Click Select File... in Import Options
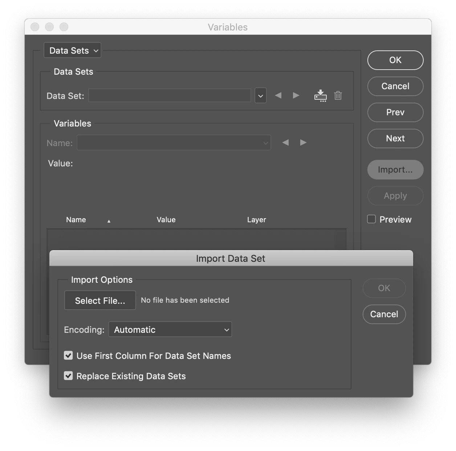This screenshot has width=456, height=451. pyautogui.click(x=100, y=300)
